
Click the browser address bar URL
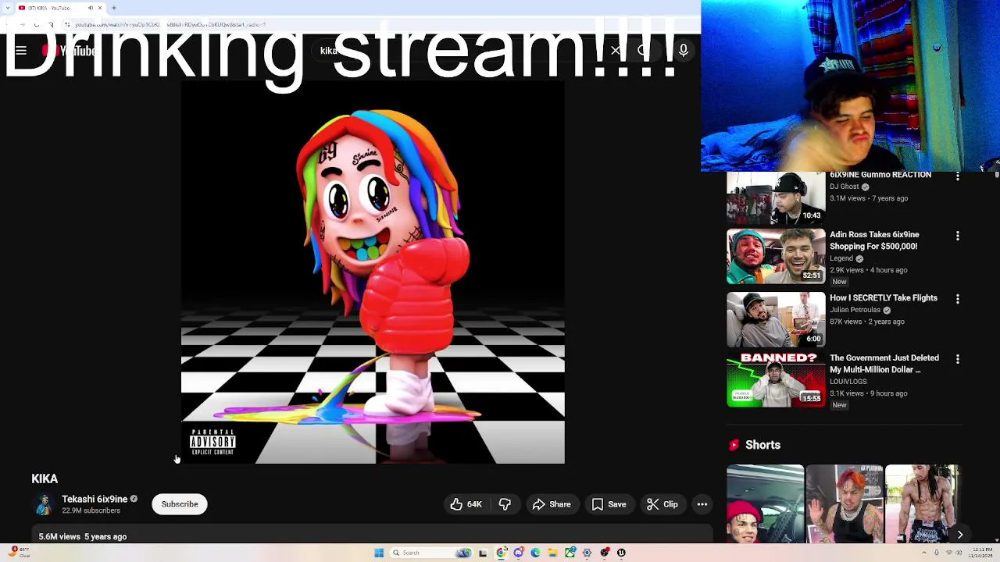(x=170, y=25)
